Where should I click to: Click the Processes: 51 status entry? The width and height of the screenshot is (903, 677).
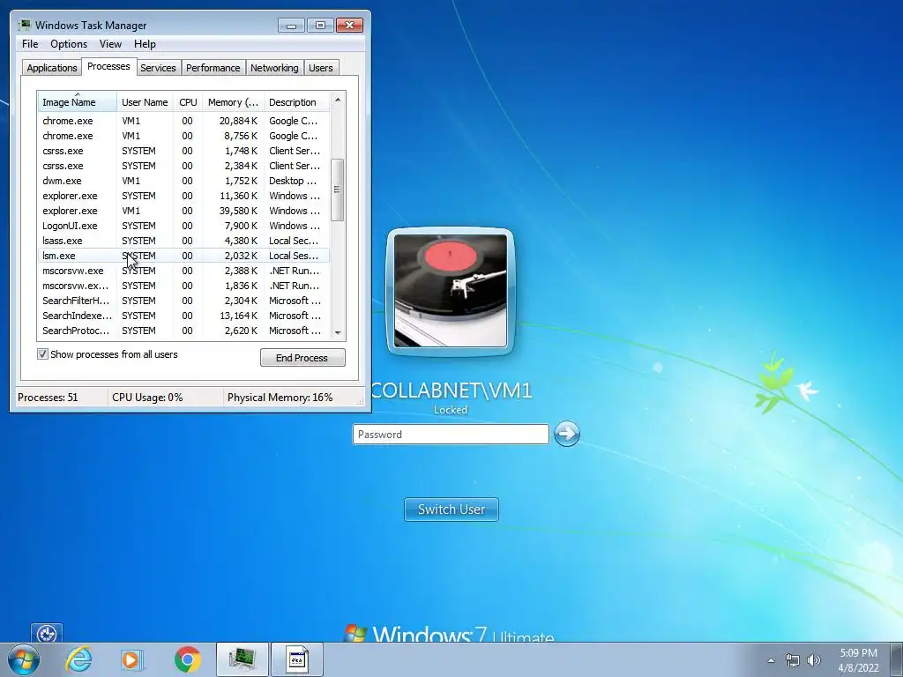48,398
